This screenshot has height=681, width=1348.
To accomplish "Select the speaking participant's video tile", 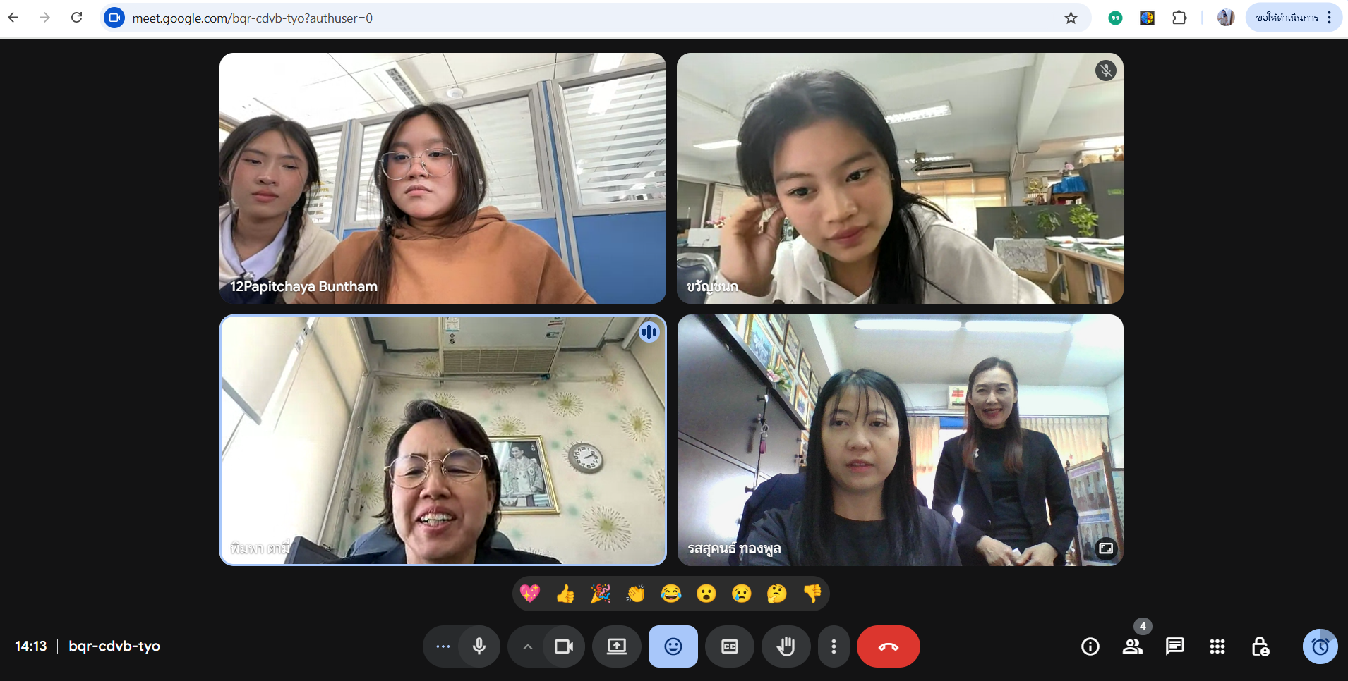I will click(443, 440).
